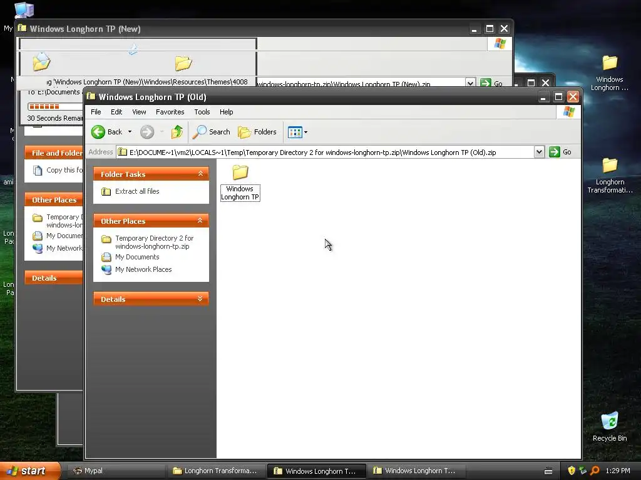
Task: Click the address bar path field
Action: [326, 152]
